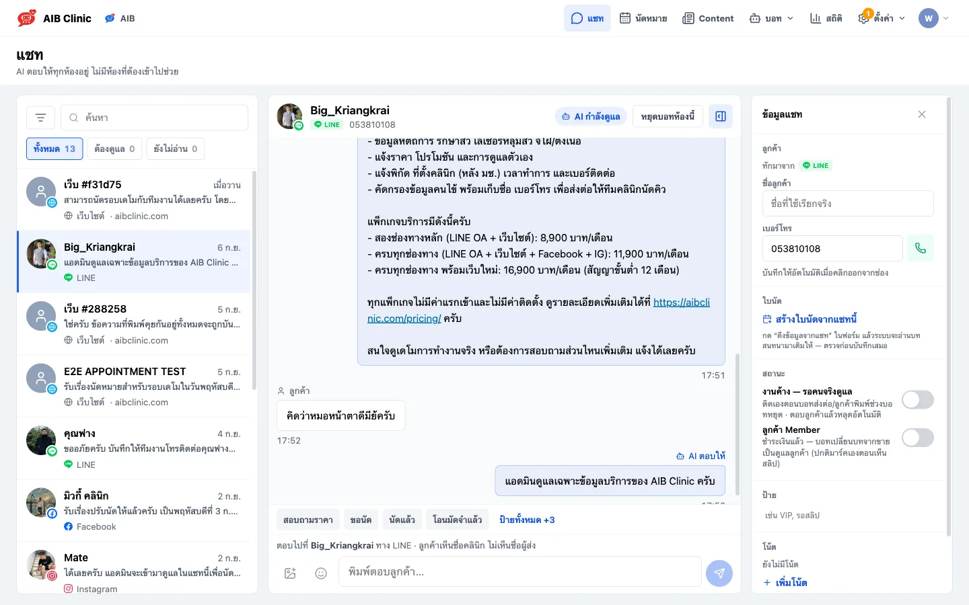Image resolution: width=969 pixels, height=605 pixels.
Task: Switch to the แชท tab
Action: click(x=587, y=18)
